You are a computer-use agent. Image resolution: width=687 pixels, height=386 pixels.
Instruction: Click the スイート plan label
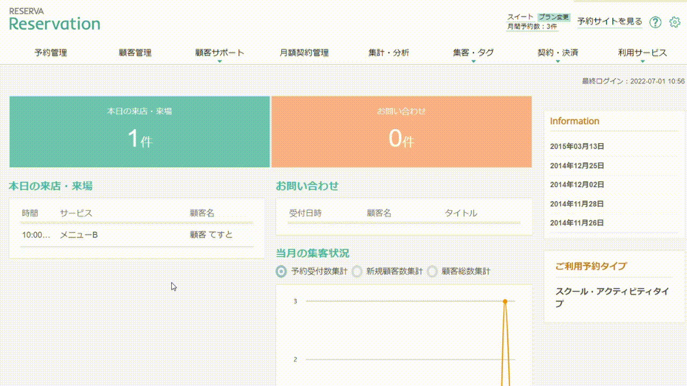[521, 17]
